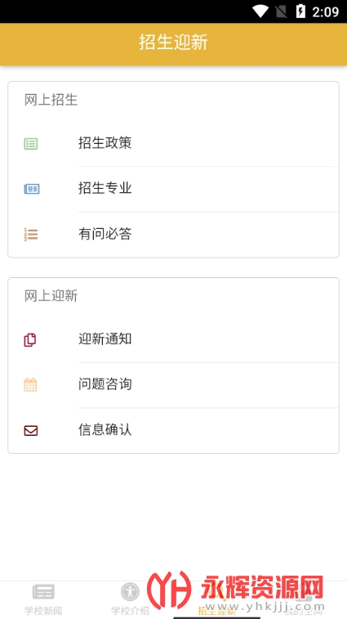Tap the 学校新闻 newspaper icon in bottom bar
347x619 pixels.
43,592
